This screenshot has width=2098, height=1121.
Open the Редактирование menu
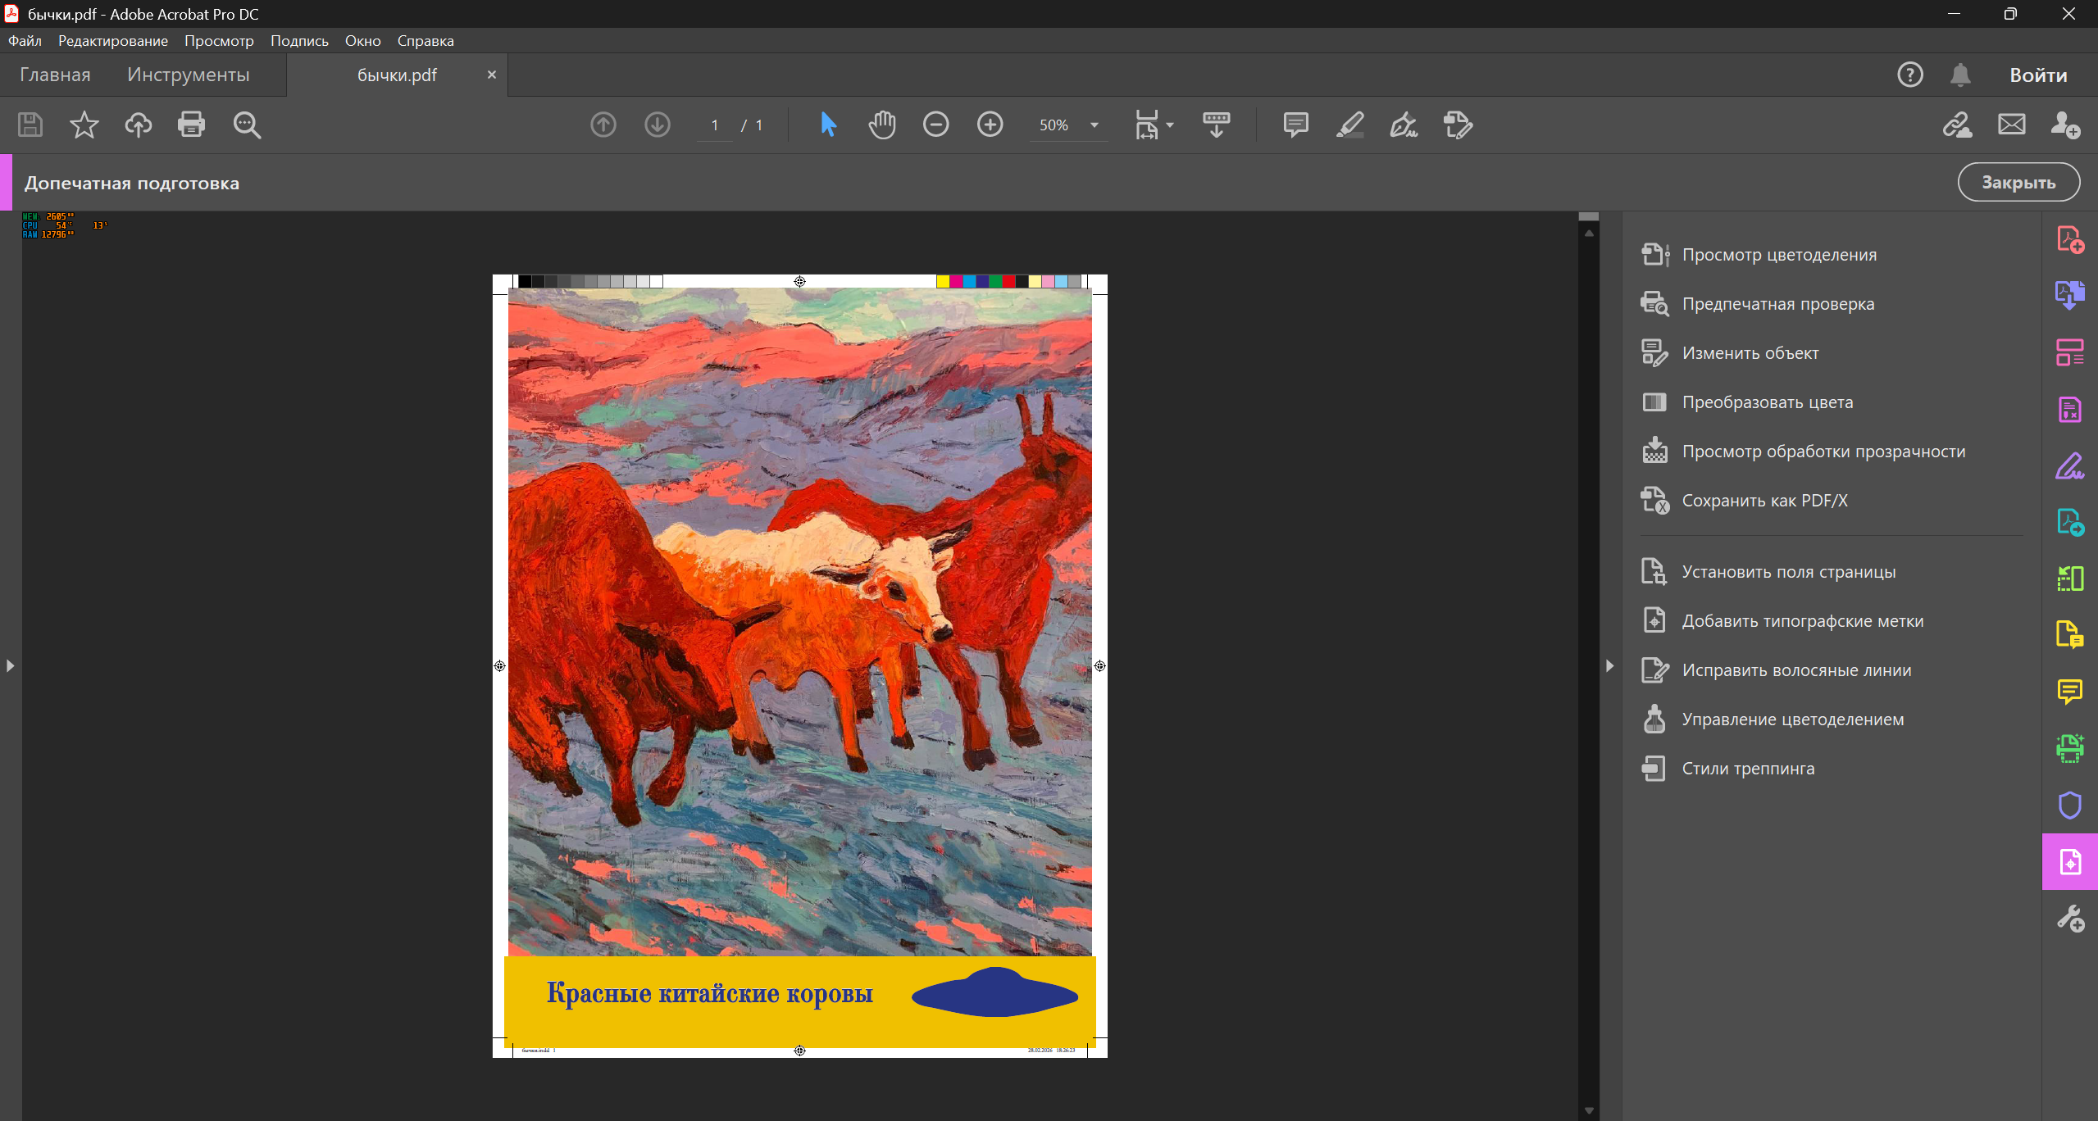pyautogui.click(x=113, y=40)
